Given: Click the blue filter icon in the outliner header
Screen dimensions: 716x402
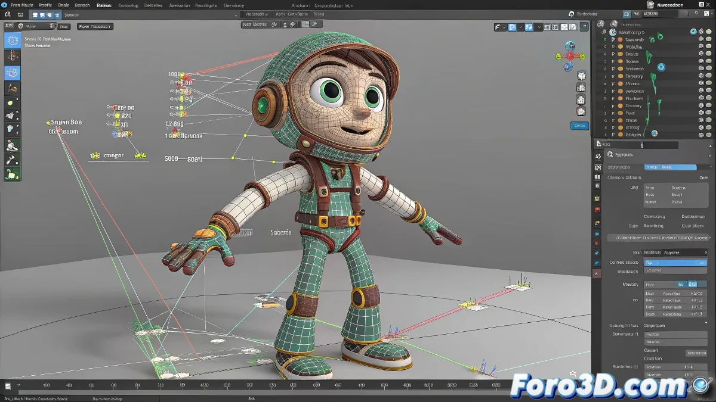Looking at the screenshot, I should pyautogui.click(x=626, y=14).
